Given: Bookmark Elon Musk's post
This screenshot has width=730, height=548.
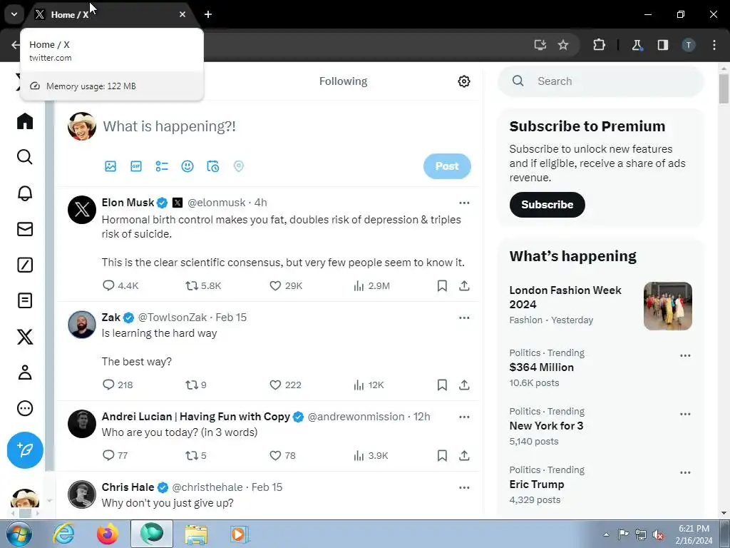Looking at the screenshot, I should pos(442,285).
